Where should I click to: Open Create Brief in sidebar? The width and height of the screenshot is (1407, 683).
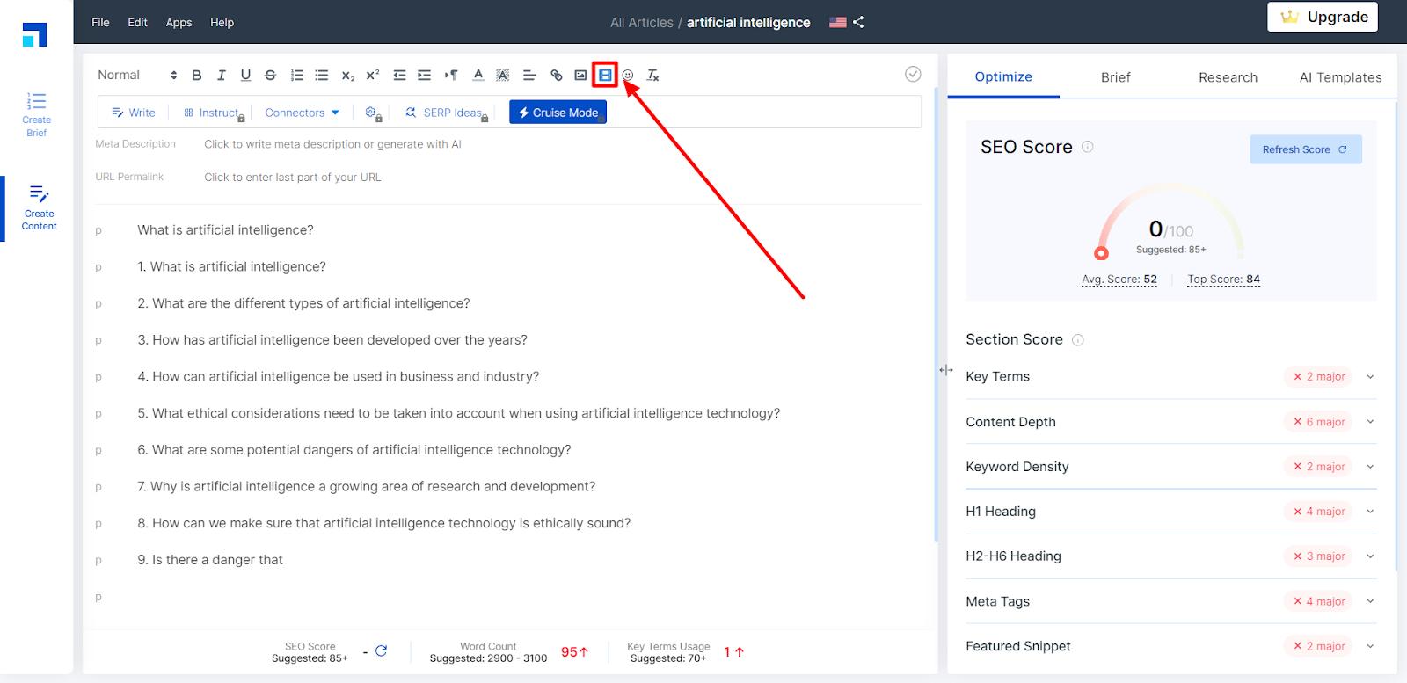(36, 114)
